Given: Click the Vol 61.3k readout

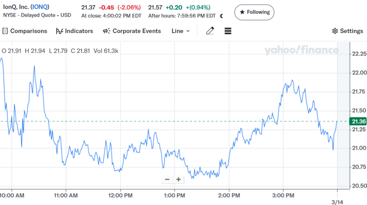Looking at the screenshot, I should pyautogui.click(x=106, y=51).
